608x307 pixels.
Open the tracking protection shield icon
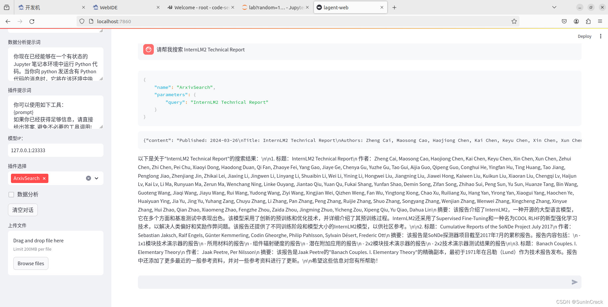tap(82, 21)
